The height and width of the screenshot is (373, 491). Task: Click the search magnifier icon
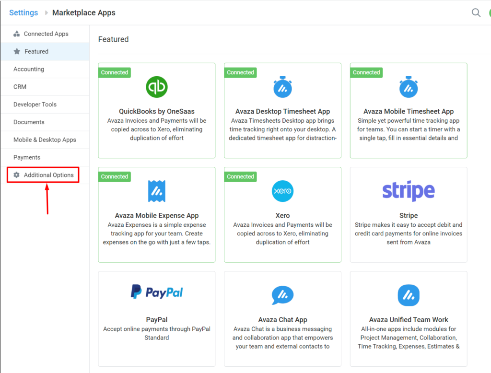476,13
